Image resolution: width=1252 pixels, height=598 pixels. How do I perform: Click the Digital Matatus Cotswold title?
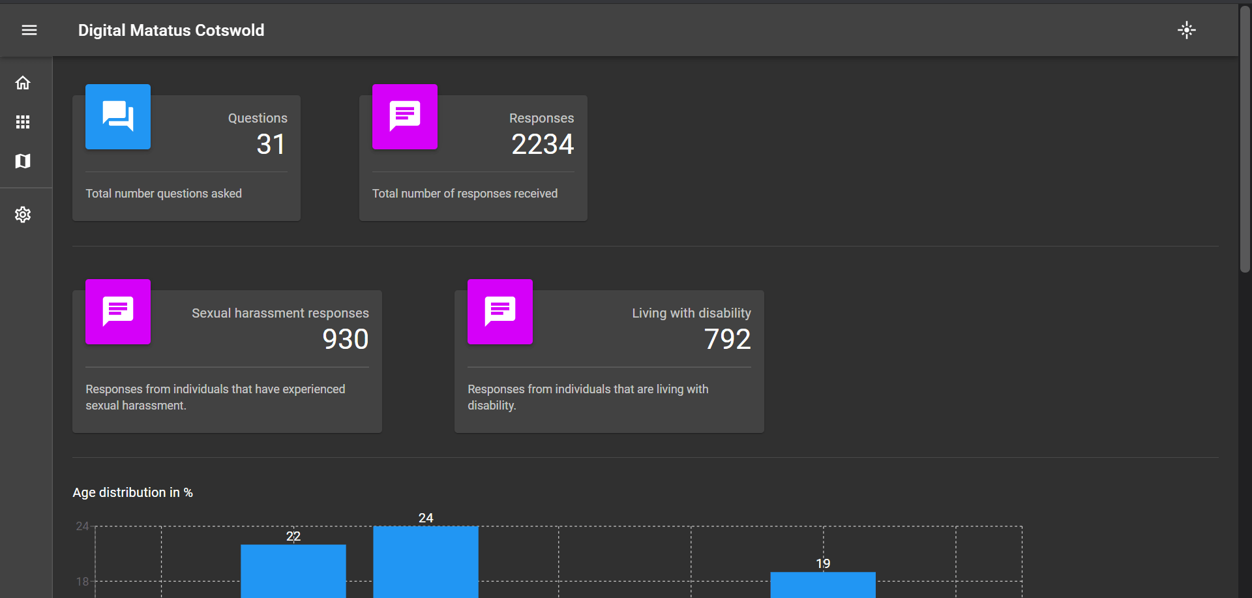(x=171, y=30)
